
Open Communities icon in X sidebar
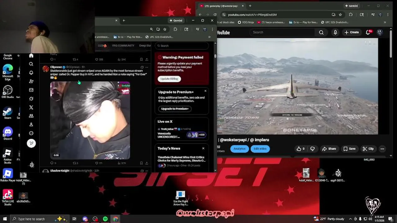click(31, 116)
